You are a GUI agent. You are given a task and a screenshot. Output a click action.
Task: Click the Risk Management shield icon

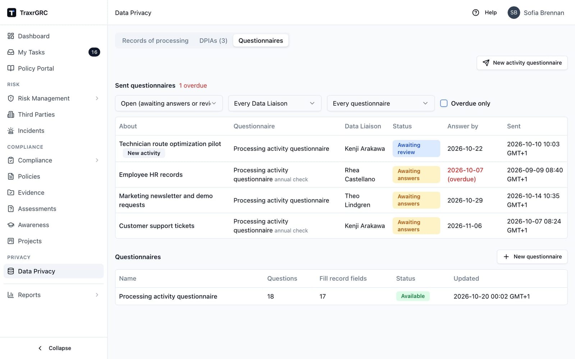pos(11,98)
